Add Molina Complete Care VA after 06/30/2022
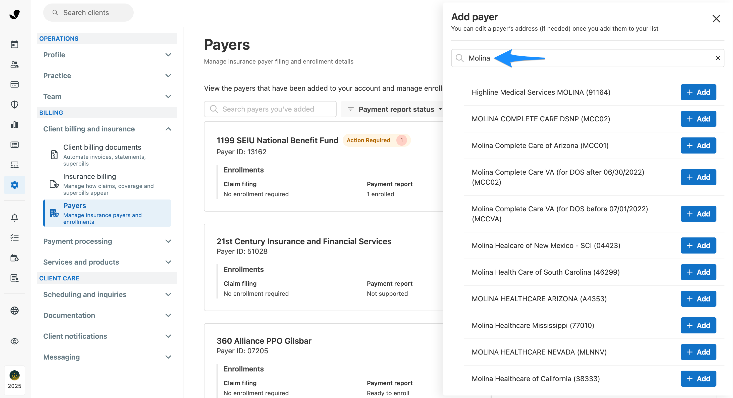This screenshot has height=398, width=733. [698, 177]
